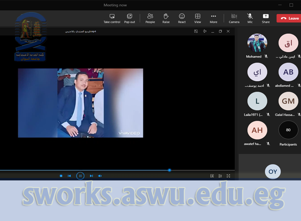The image size is (301, 221).
Task: Leave the meeting
Action: tap(289, 18)
